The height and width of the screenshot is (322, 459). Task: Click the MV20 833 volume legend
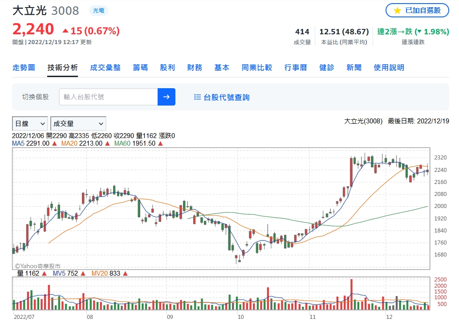coord(110,273)
